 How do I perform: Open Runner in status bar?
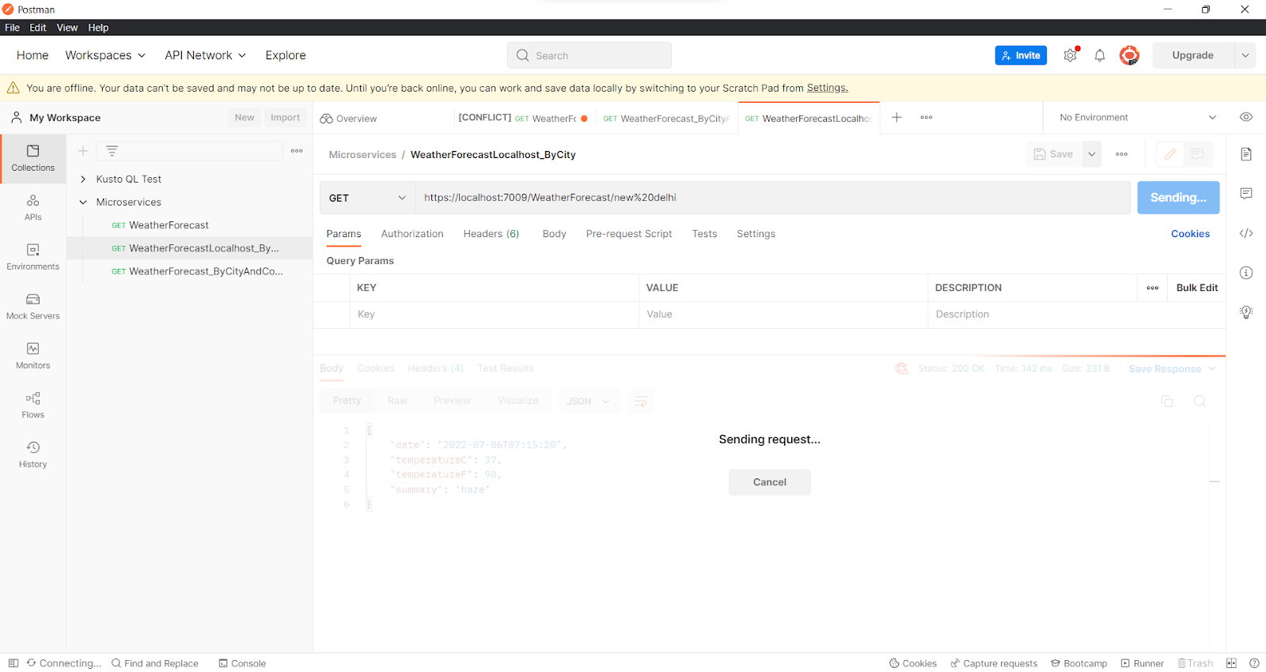tap(1142, 663)
